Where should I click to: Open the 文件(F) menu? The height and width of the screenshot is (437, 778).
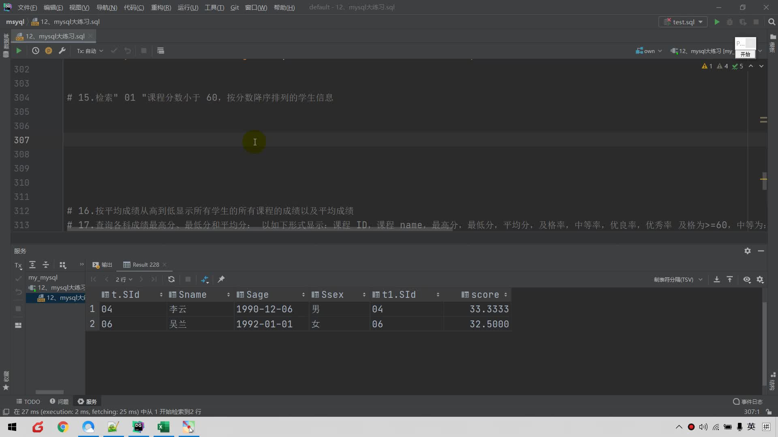click(27, 7)
